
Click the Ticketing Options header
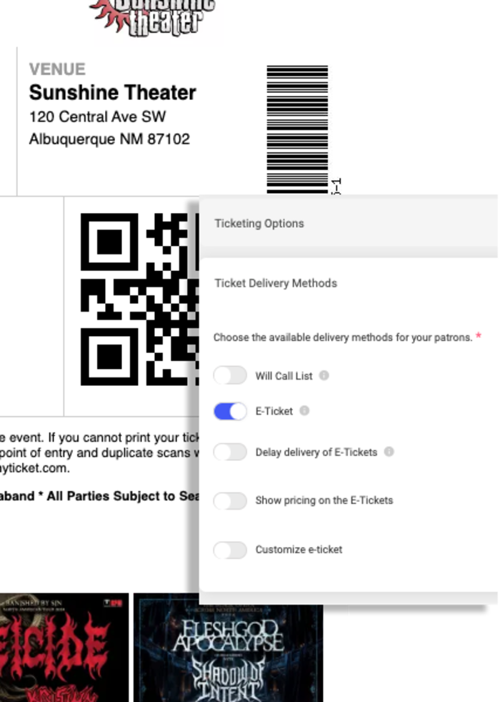[259, 224]
